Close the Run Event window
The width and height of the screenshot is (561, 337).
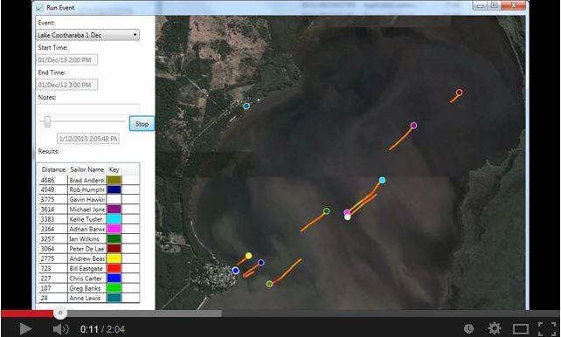514,5
